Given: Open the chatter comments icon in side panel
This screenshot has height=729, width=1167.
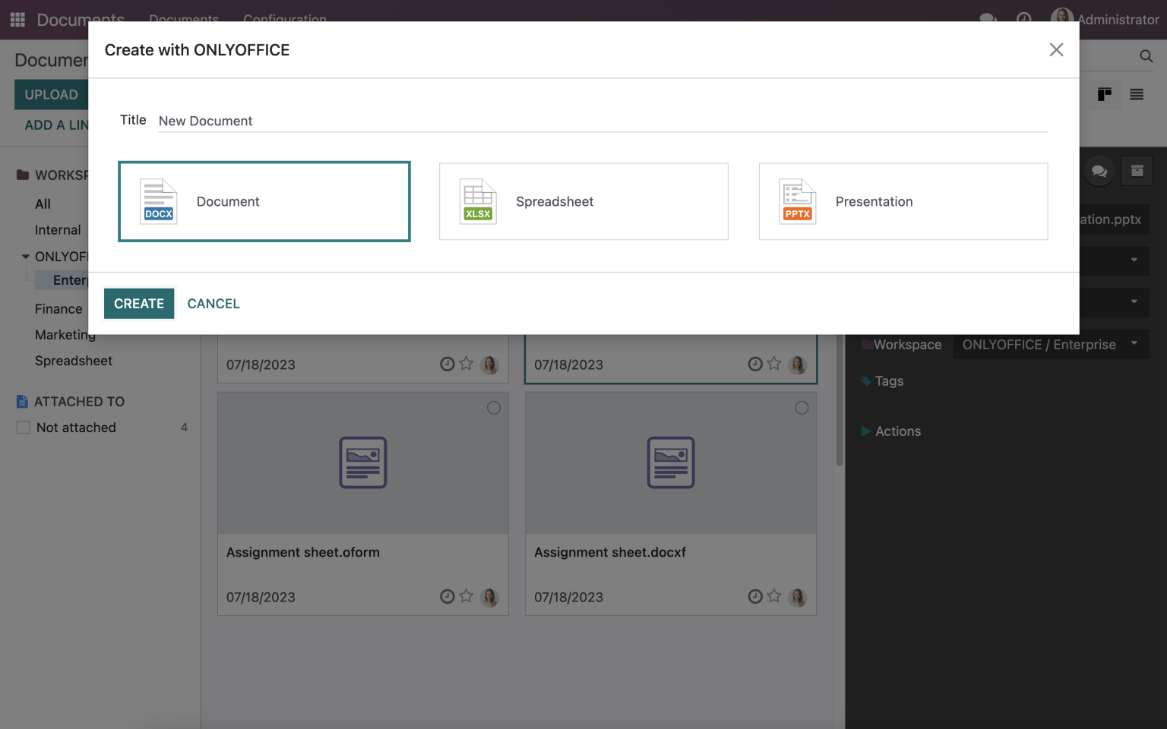Looking at the screenshot, I should point(1099,172).
